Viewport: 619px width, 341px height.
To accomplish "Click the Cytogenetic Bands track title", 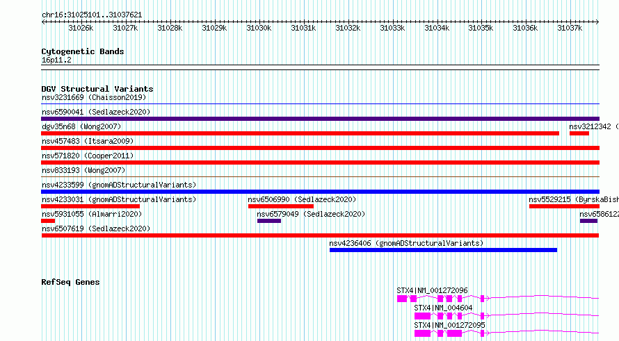I will pos(83,51).
